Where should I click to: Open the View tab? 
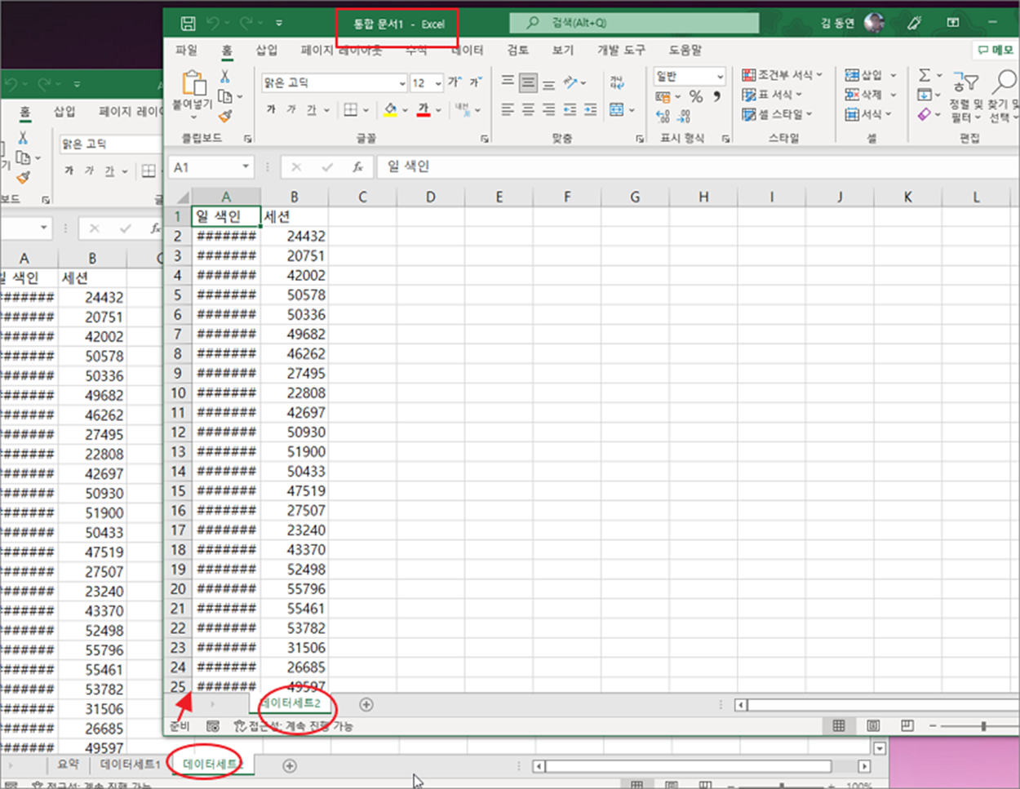coord(563,50)
